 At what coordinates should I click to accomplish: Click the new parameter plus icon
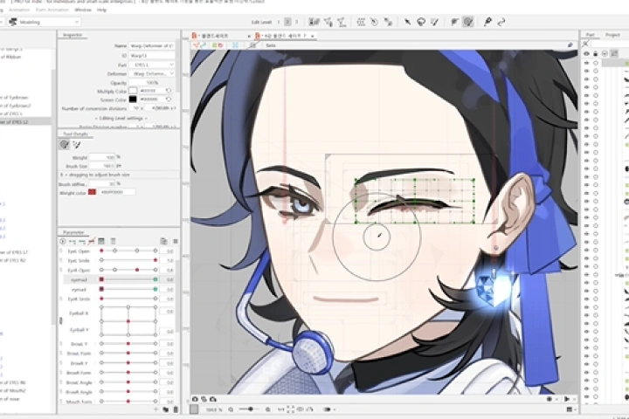156,409
